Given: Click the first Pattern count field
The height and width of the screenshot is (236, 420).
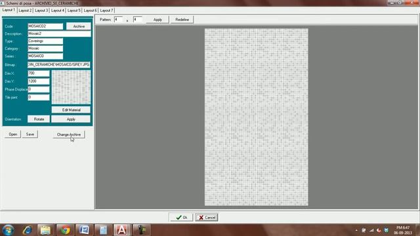Looking at the screenshot, I should click(118, 20).
